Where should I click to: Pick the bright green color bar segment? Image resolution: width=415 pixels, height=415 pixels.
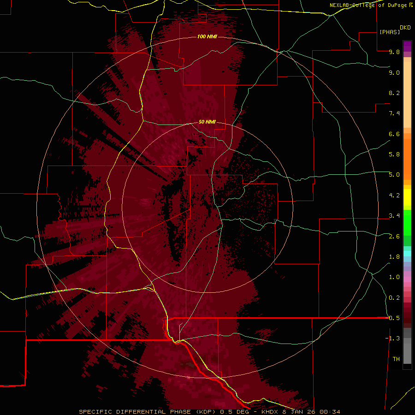click(x=407, y=222)
